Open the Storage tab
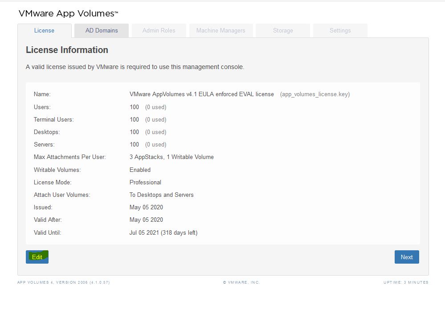This screenshot has height=334, width=445. [x=283, y=31]
